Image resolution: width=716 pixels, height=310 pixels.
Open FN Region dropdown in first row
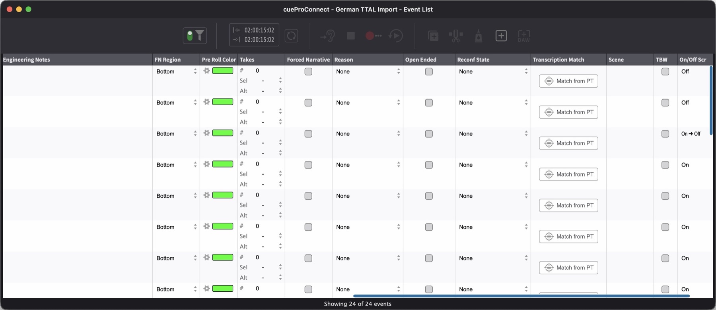click(176, 71)
